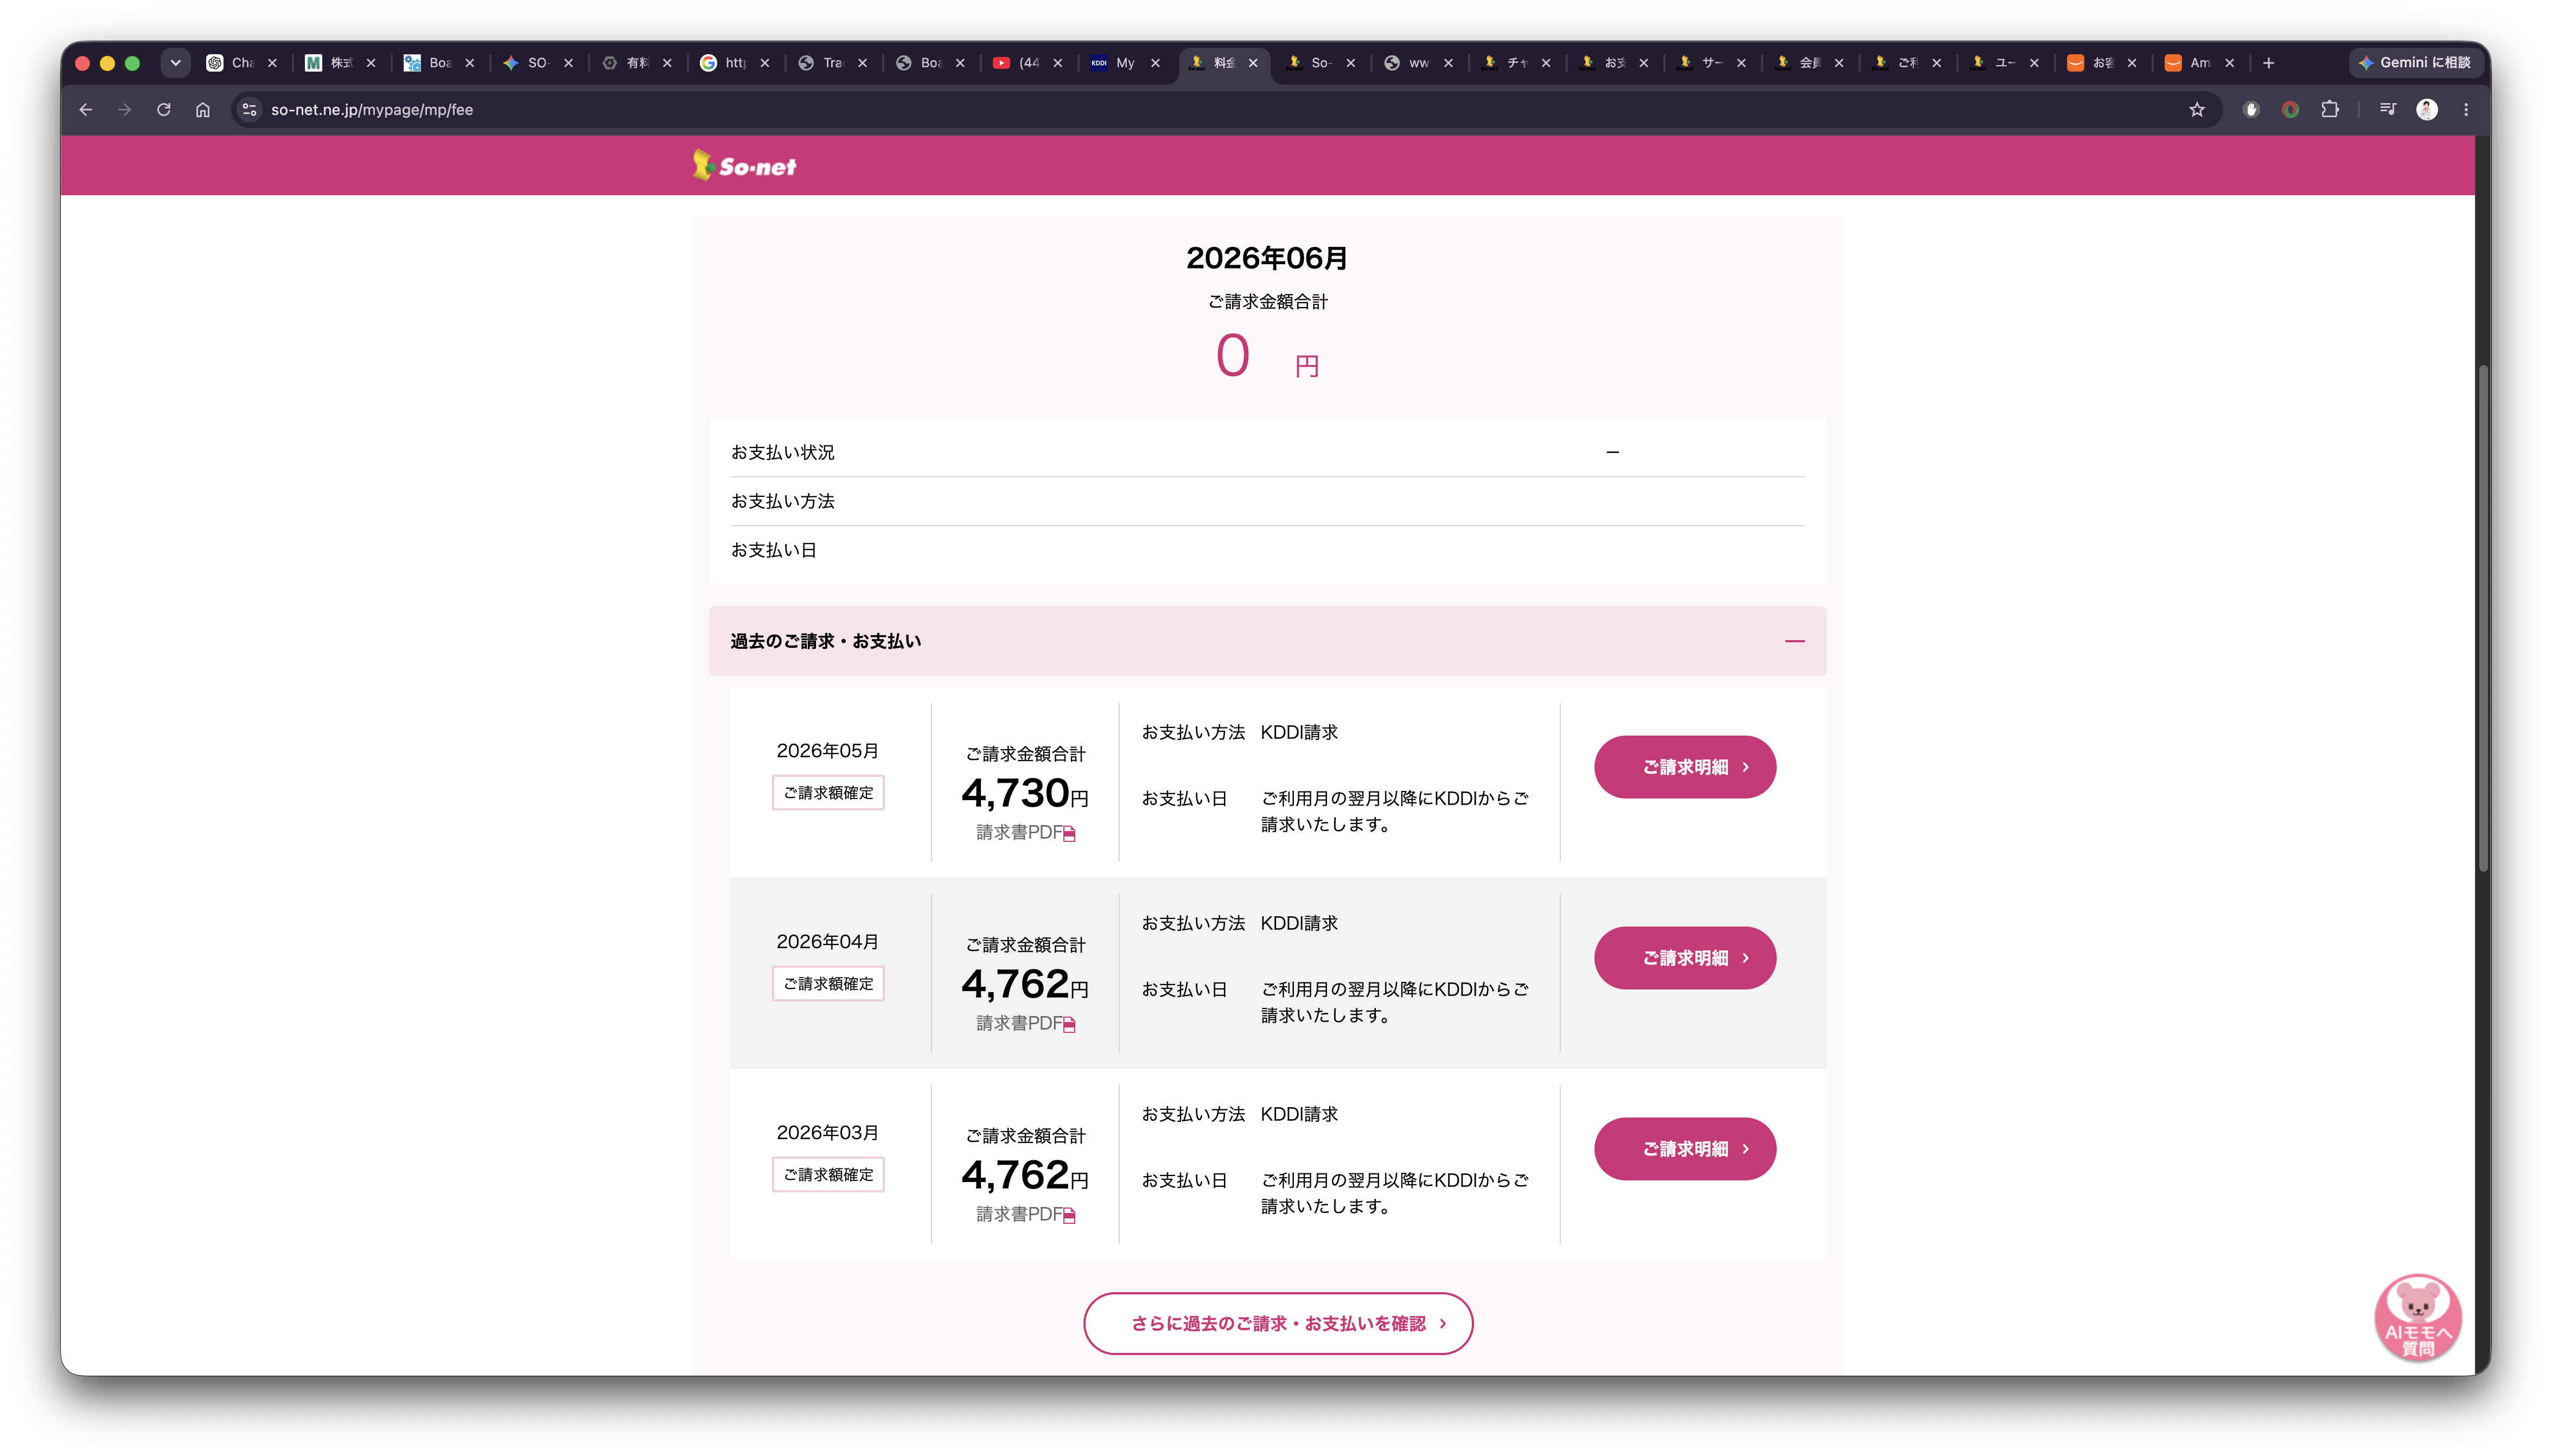Image resolution: width=2552 pixels, height=1456 pixels.
Task: Switch to Amazon tab
Action: 2189,63
